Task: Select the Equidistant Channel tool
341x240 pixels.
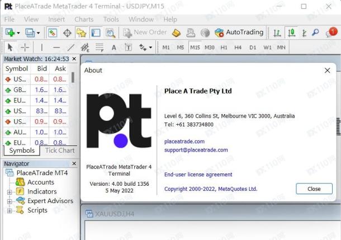Action: (85, 48)
